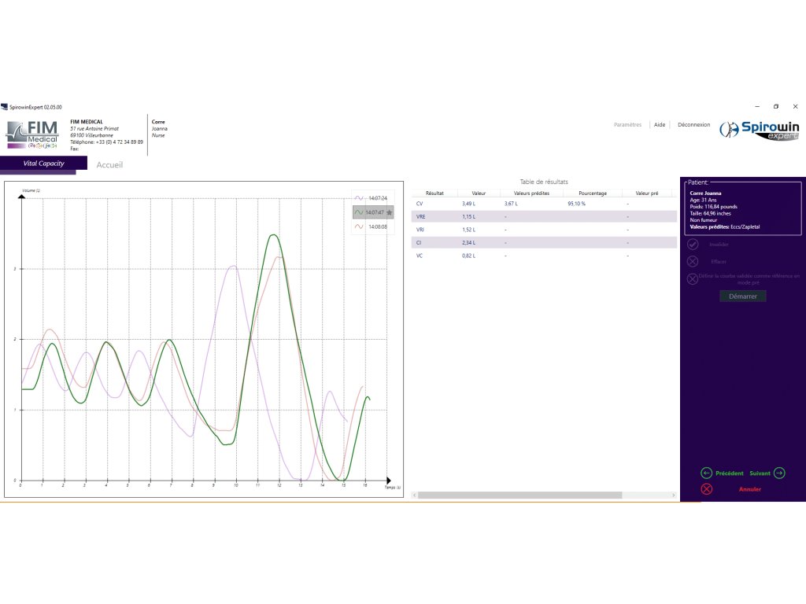Screen dimensions: 806x604
Task: Click the Valeur pré column header
Action: coord(647,193)
